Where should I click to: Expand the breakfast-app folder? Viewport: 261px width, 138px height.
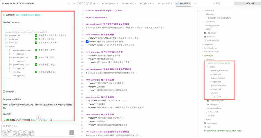[211, 48]
